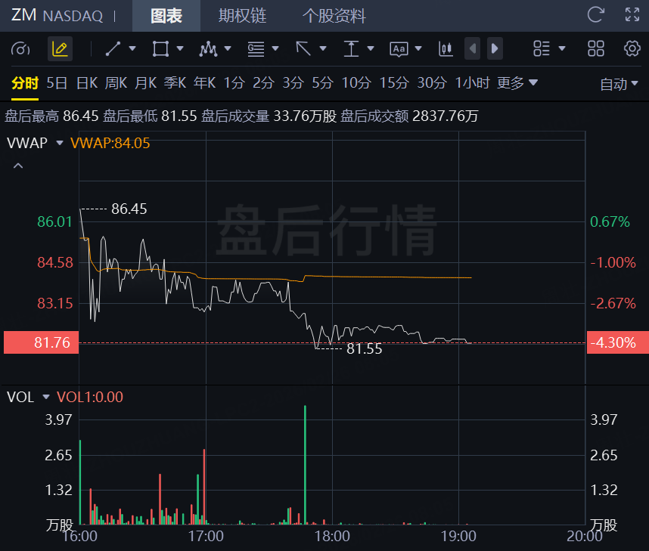This screenshot has height=551, width=649.
Task: Open the 个股资料 tab
Action: coord(334,16)
